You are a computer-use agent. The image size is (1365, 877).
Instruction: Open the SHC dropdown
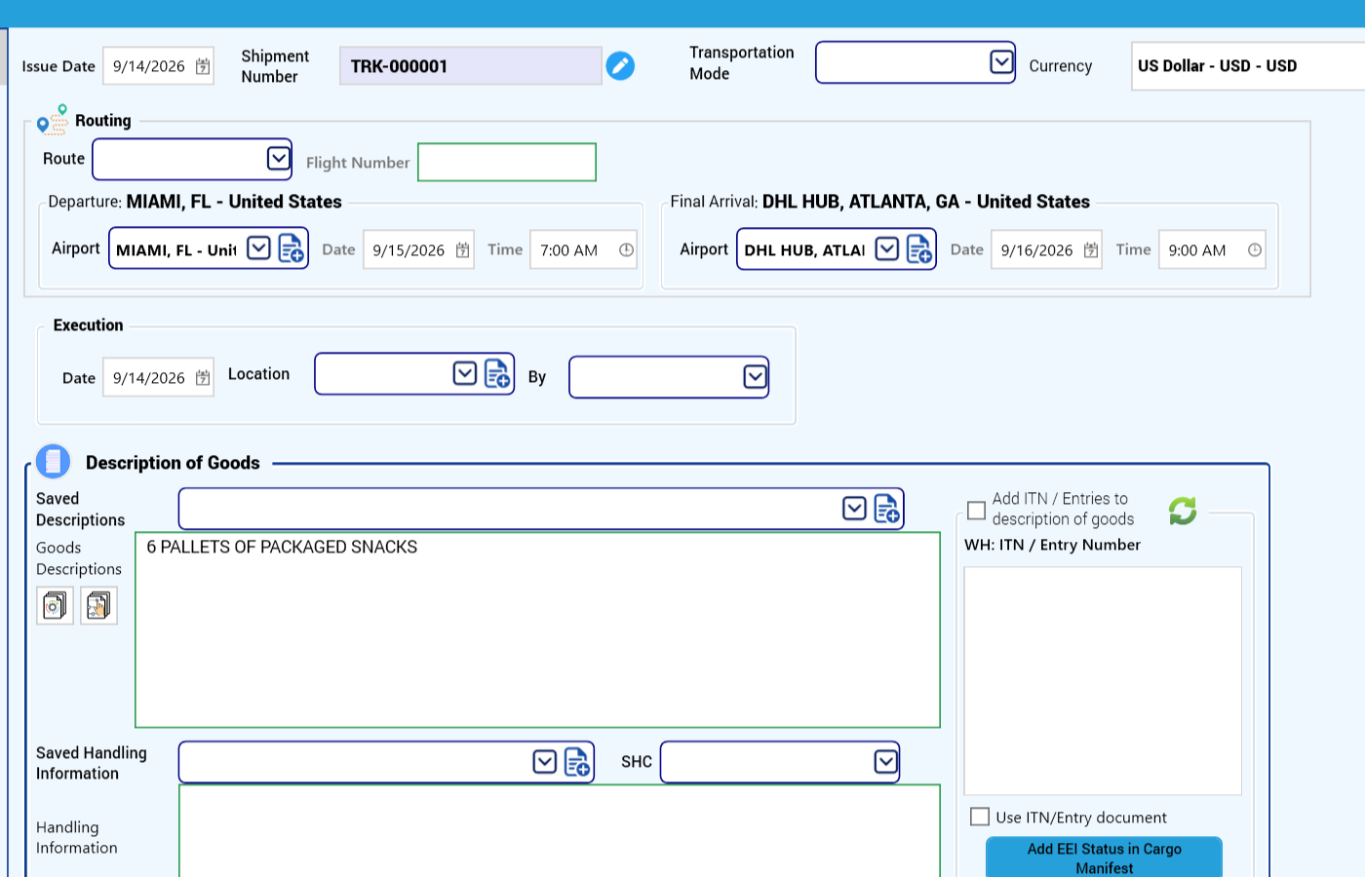[x=885, y=761]
